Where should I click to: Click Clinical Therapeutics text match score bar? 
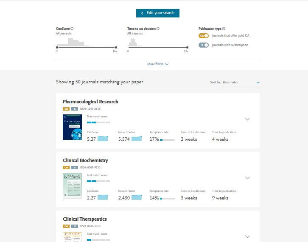point(98,240)
